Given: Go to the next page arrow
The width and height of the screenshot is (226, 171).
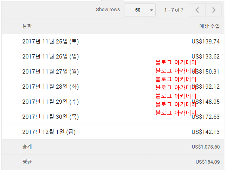Looking at the screenshot, I should pyautogui.click(x=214, y=10).
